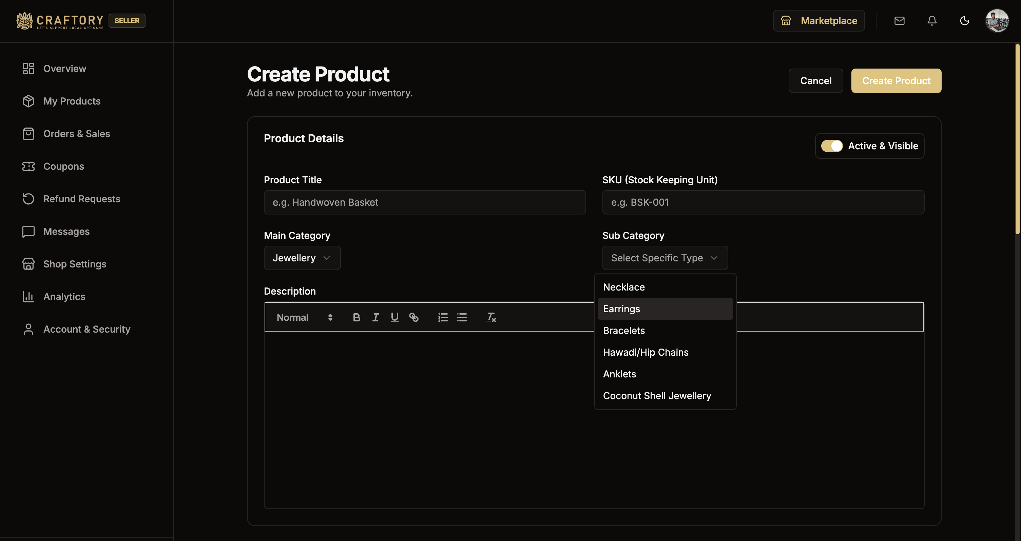Open the mail inbox icon
The height and width of the screenshot is (541, 1021).
point(899,21)
